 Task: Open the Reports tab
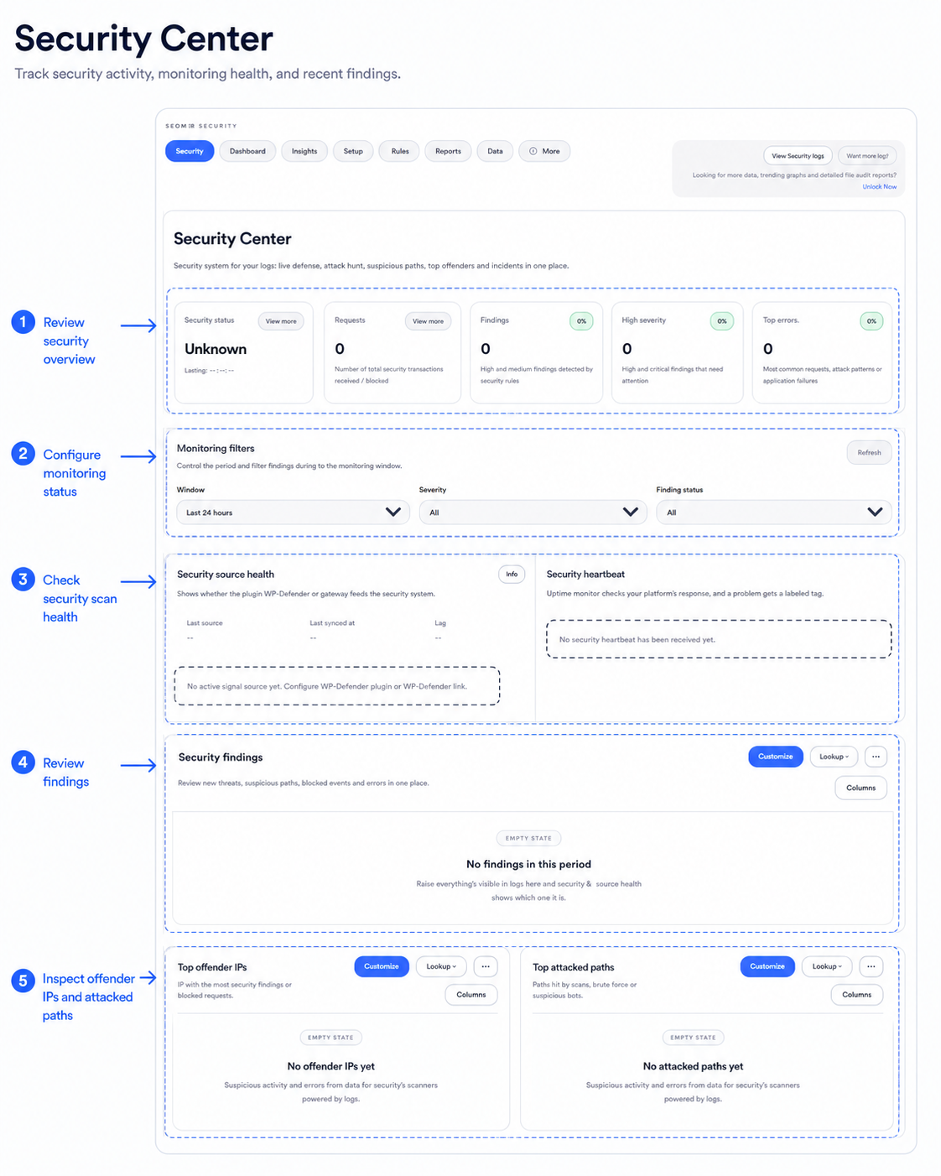[x=448, y=151]
